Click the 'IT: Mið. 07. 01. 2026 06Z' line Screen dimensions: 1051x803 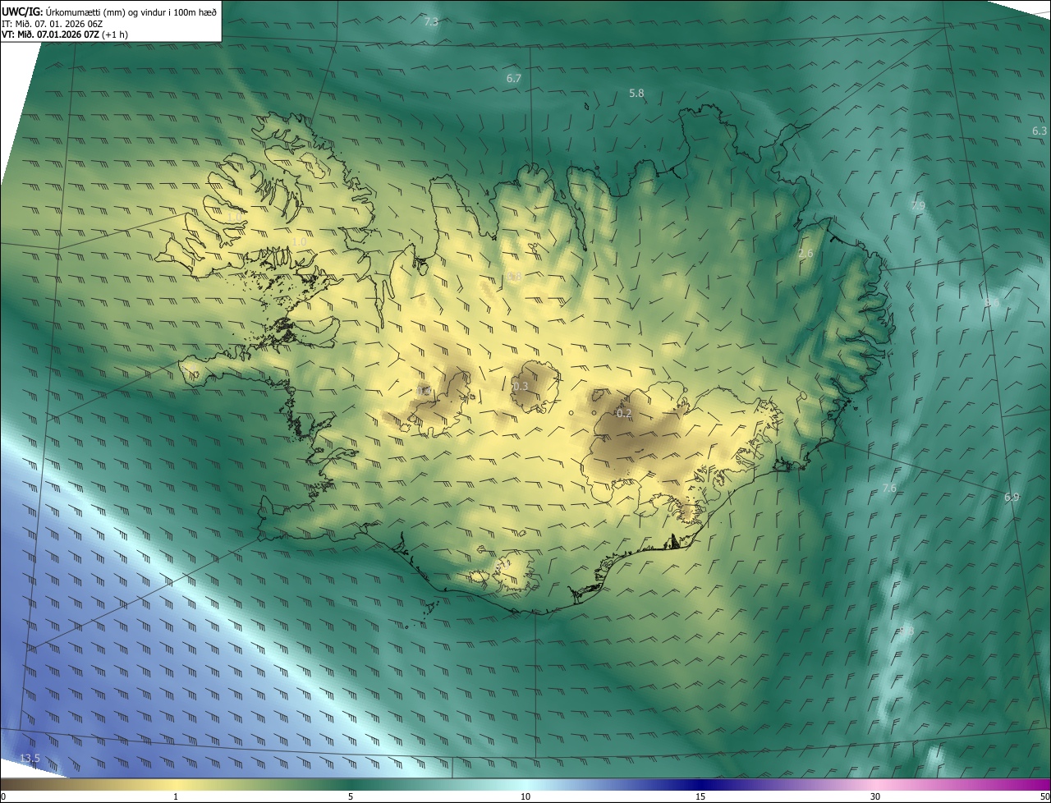(52, 24)
